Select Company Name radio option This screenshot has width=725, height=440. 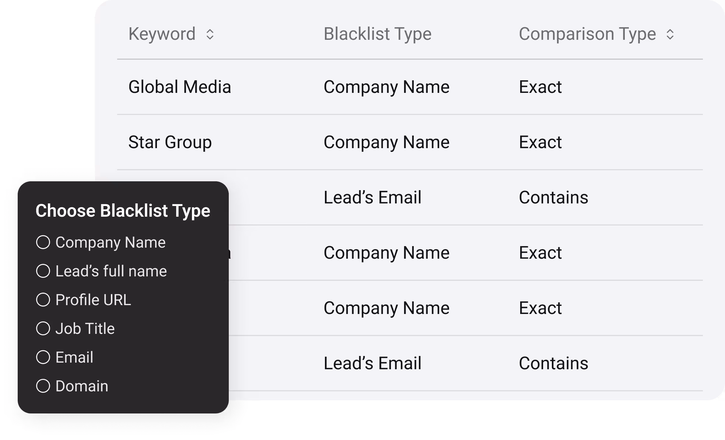point(43,242)
